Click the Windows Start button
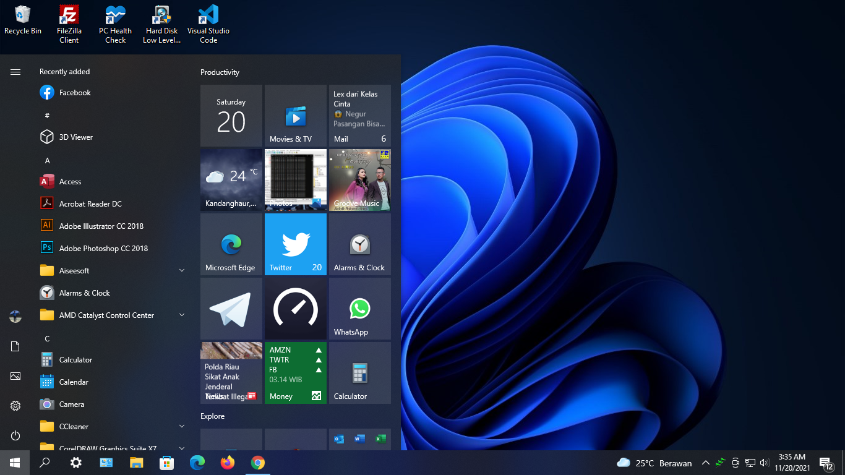 [15, 463]
